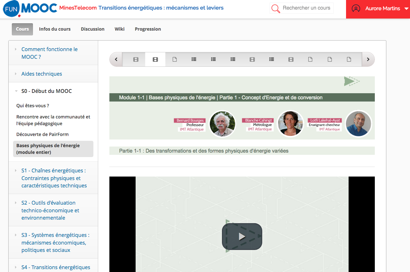The width and height of the screenshot is (410, 272).
Task: Click 'Partie 1-1 : Des transformations' heading
Action: point(204,151)
